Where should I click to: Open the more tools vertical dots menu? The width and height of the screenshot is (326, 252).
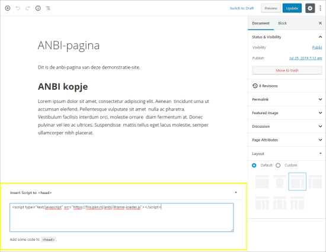(320, 8)
